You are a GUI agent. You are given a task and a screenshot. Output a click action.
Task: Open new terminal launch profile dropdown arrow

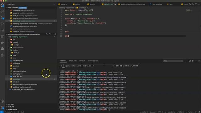pyautogui.click(x=187, y=61)
